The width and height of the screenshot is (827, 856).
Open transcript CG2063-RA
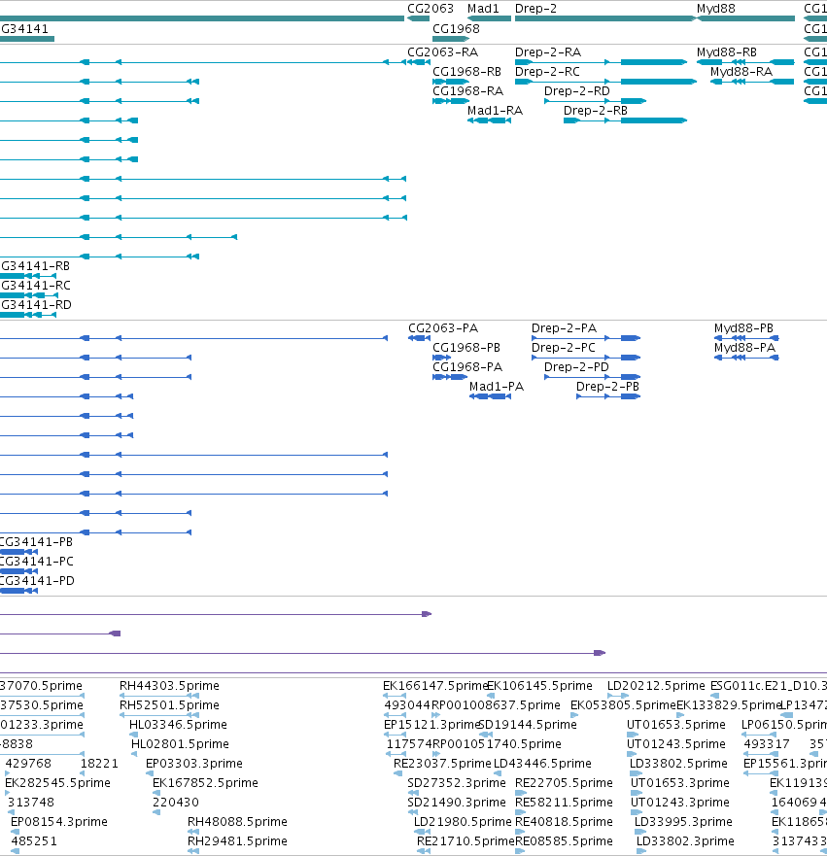point(443,52)
